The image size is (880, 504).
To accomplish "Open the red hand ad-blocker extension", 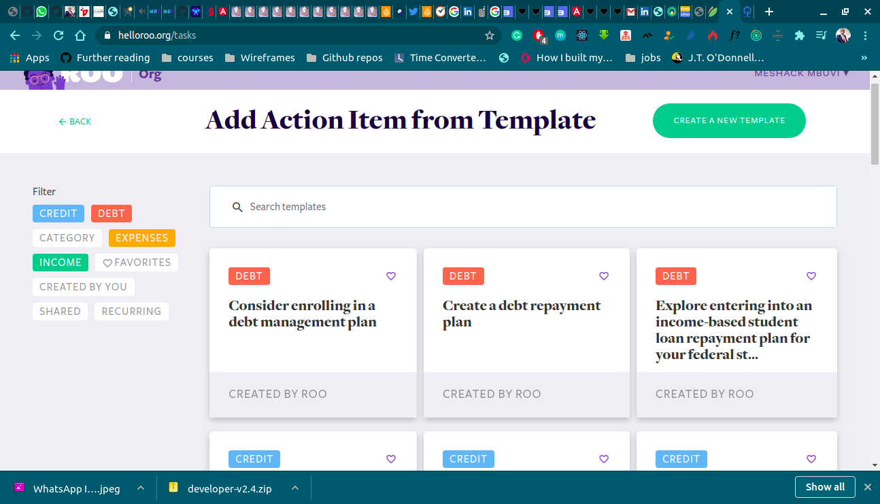I will (x=539, y=35).
